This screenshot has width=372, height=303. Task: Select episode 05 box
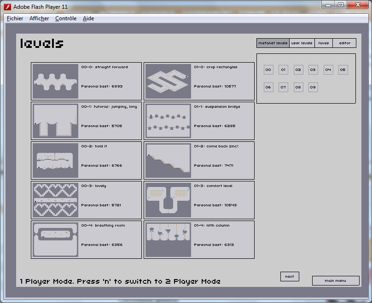pyautogui.click(x=343, y=70)
